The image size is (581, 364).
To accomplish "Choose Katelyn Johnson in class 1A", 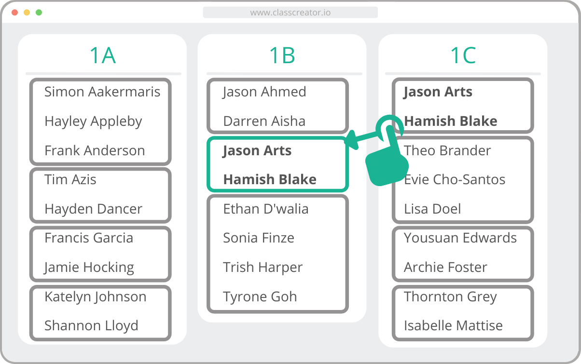I will pyautogui.click(x=96, y=297).
